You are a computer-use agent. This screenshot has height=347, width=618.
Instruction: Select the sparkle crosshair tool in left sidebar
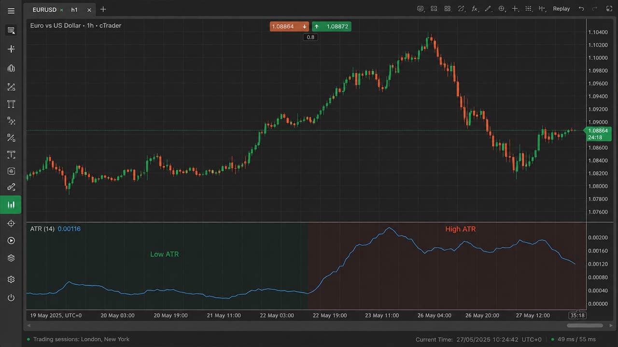tap(11, 49)
